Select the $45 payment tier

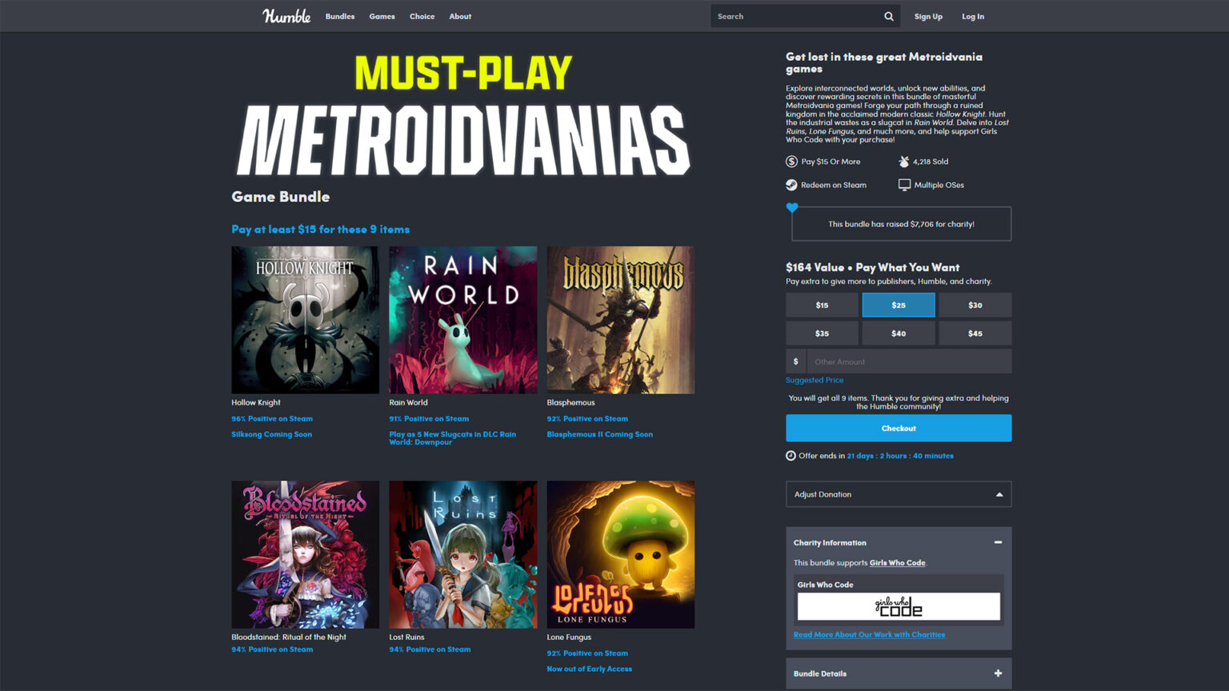(x=975, y=333)
